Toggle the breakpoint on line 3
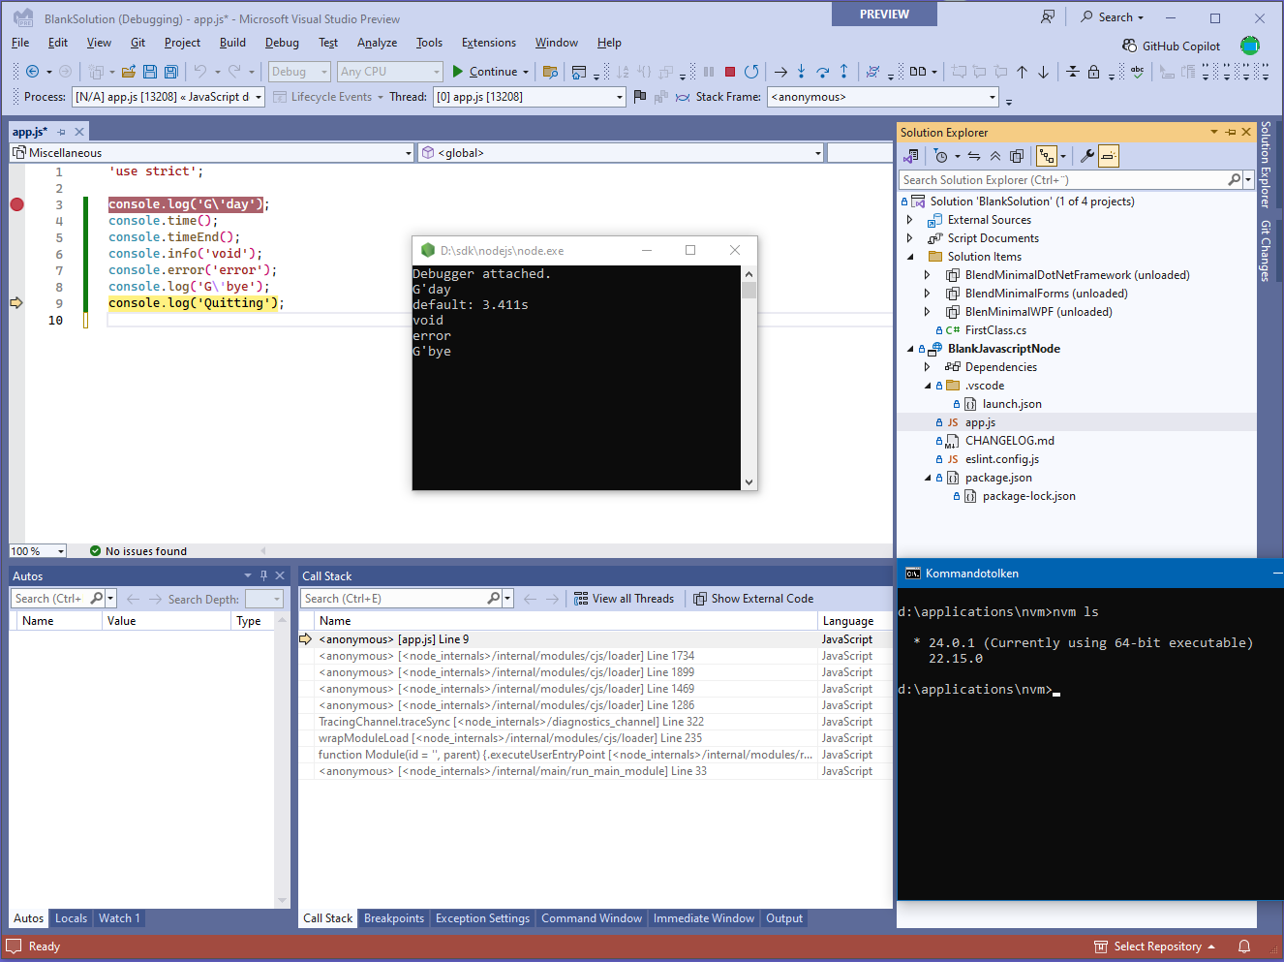The image size is (1284, 962). click(15, 204)
